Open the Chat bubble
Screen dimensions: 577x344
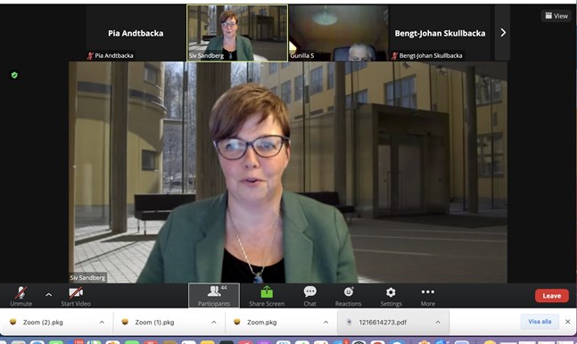[x=309, y=291]
